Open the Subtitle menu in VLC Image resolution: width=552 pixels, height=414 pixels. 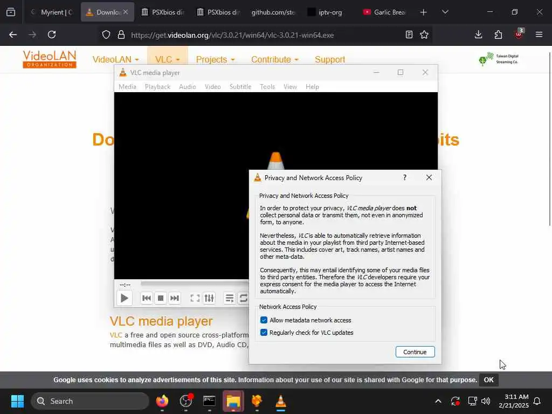point(240,87)
